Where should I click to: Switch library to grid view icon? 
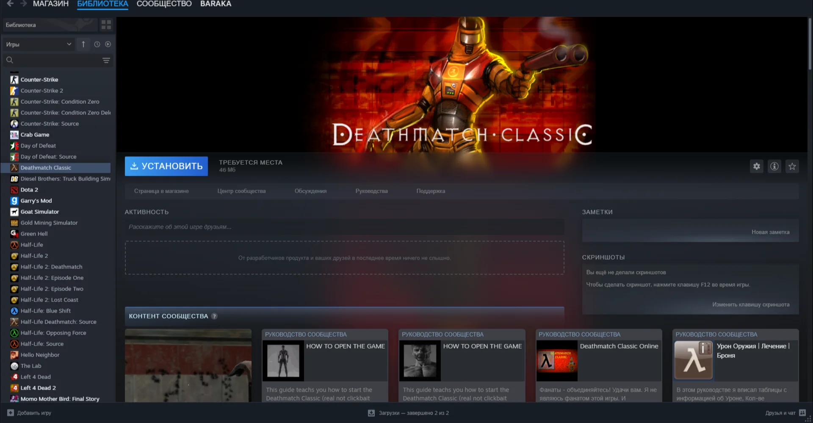[x=106, y=25]
